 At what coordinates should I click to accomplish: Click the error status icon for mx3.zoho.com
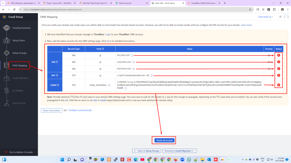pos(278,68)
